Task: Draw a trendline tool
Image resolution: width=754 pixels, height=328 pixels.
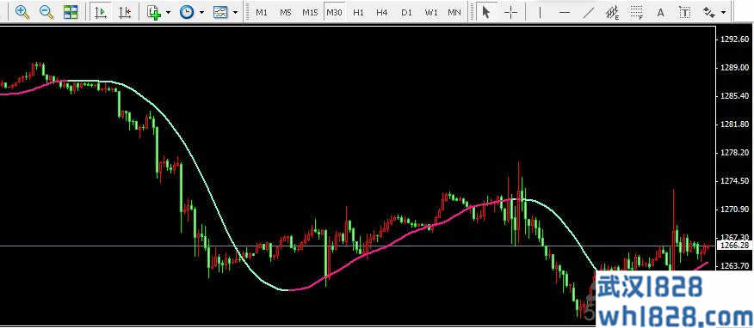Action: click(588, 12)
